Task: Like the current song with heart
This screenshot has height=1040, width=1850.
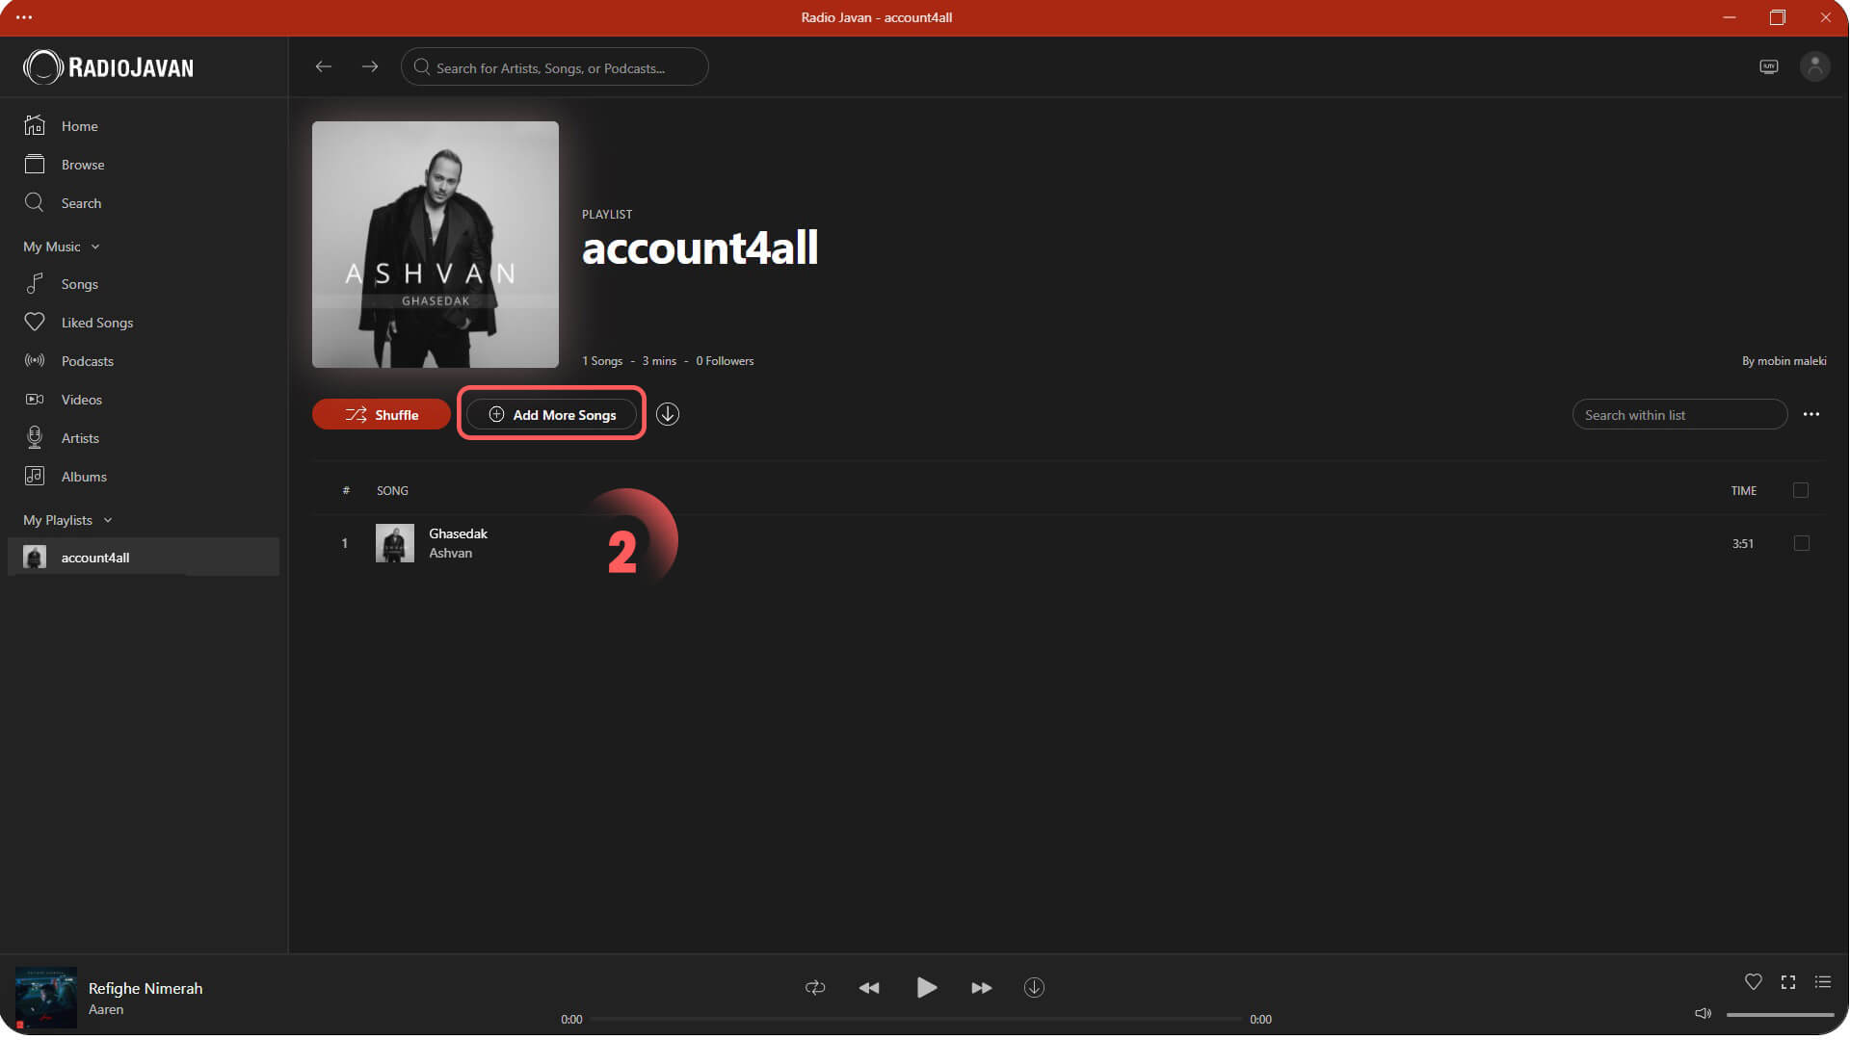Action: pos(1754,982)
